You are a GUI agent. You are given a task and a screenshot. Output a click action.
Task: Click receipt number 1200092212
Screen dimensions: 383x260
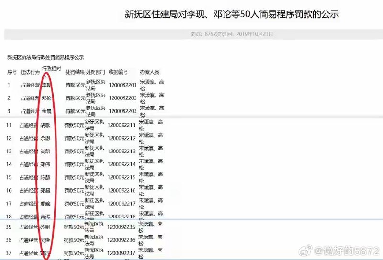[122, 138]
